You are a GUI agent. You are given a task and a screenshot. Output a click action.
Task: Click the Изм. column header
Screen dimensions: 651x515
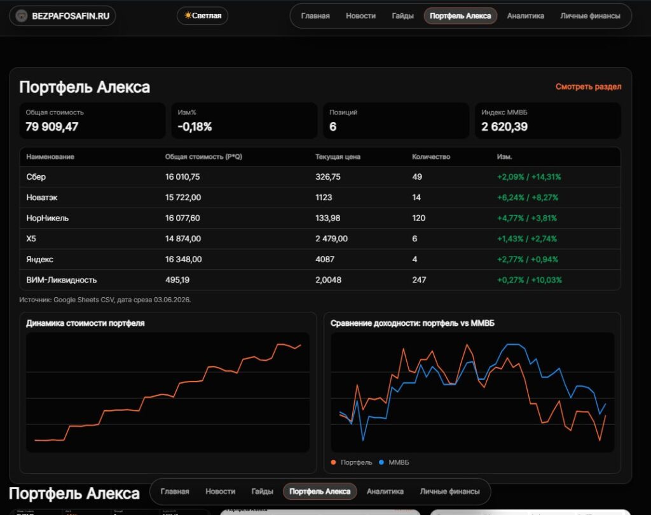click(504, 157)
